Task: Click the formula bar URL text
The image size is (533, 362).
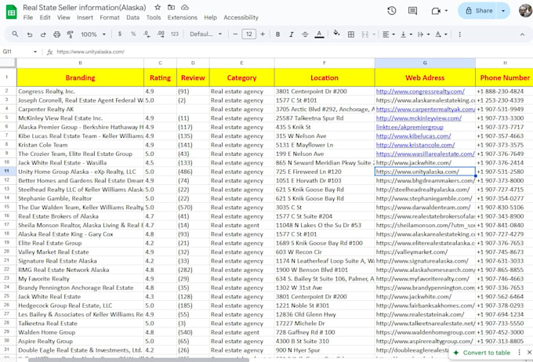Action: click(x=90, y=52)
